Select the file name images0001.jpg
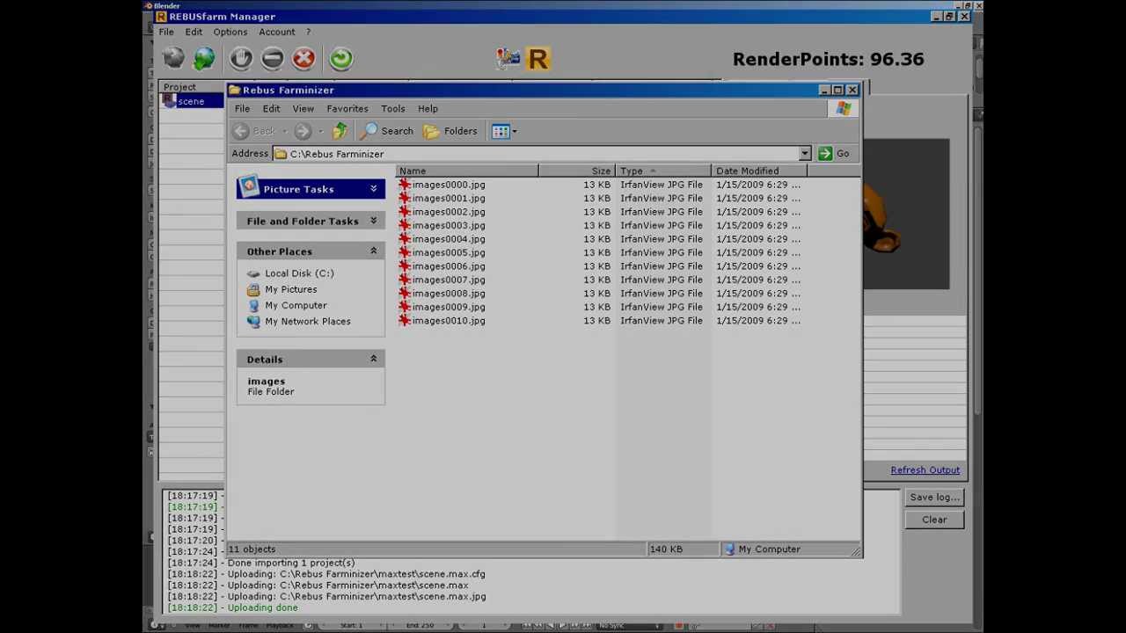Viewport: 1126px width, 633px height. coord(449,199)
